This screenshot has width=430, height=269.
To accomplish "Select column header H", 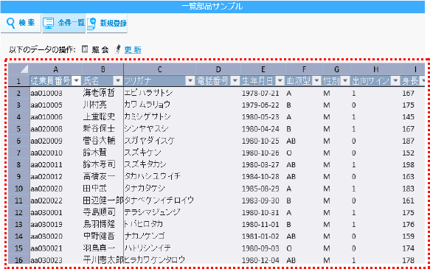I will click(x=376, y=69).
